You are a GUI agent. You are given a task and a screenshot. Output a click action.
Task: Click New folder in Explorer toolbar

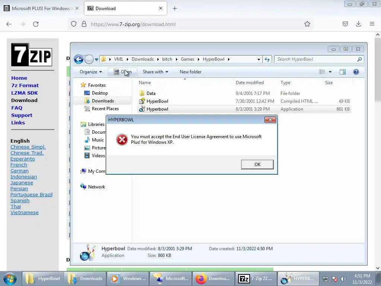point(190,72)
